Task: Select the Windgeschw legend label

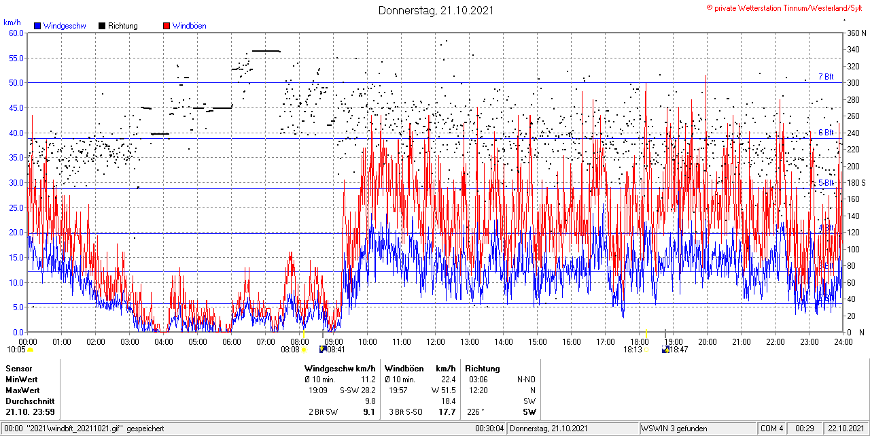Action: coord(64,26)
